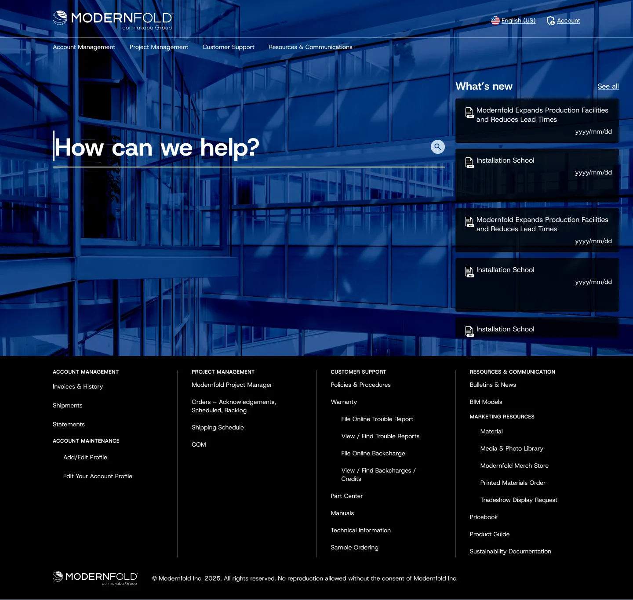Click the PDF icon beside Installation School
Viewport: 633px width, 600px height.
(469, 162)
